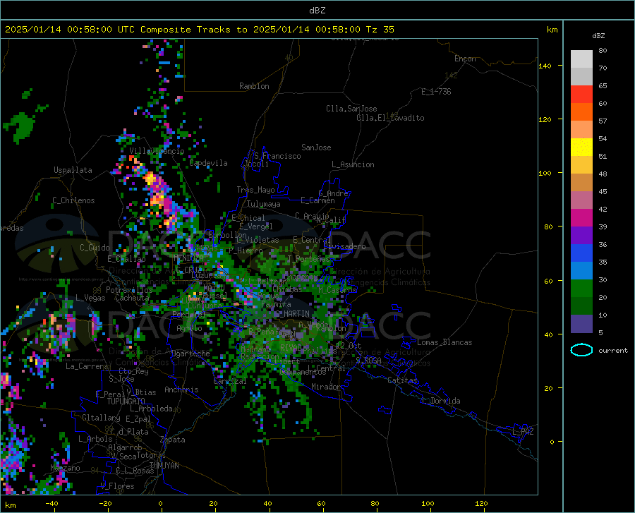Viewport: 635px width, 513px height.
Task: Click the Uspallata place label
Action: (73, 170)
